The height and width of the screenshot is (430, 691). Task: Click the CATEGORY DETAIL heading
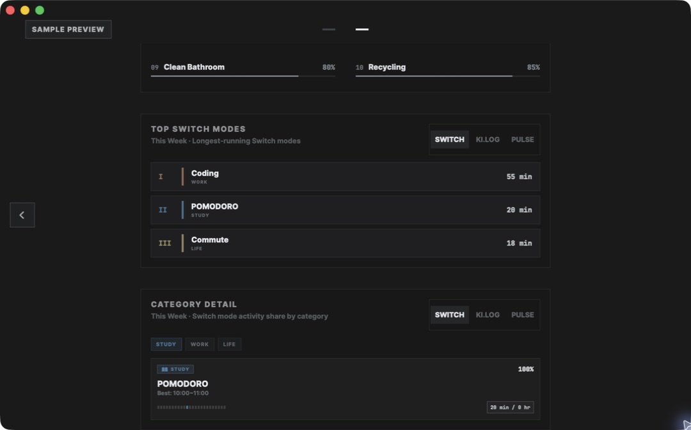[x=194, y=305]
